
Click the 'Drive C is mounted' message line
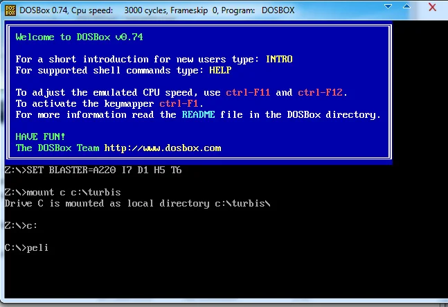pos(137,204)
